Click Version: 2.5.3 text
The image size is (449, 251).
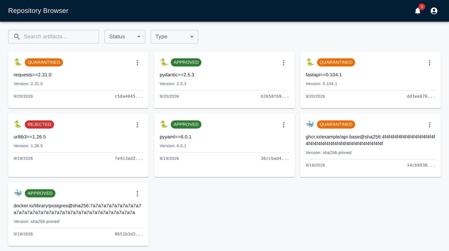(x=173, y=84)
